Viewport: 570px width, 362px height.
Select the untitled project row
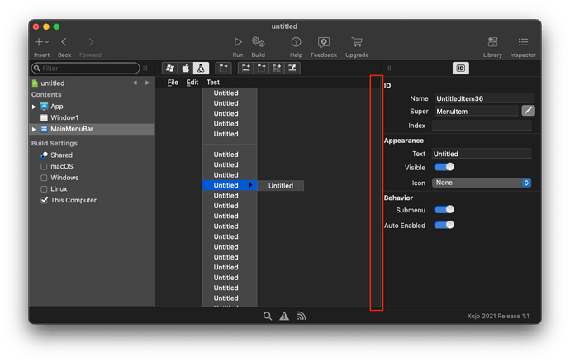click(x=53, y=83)
